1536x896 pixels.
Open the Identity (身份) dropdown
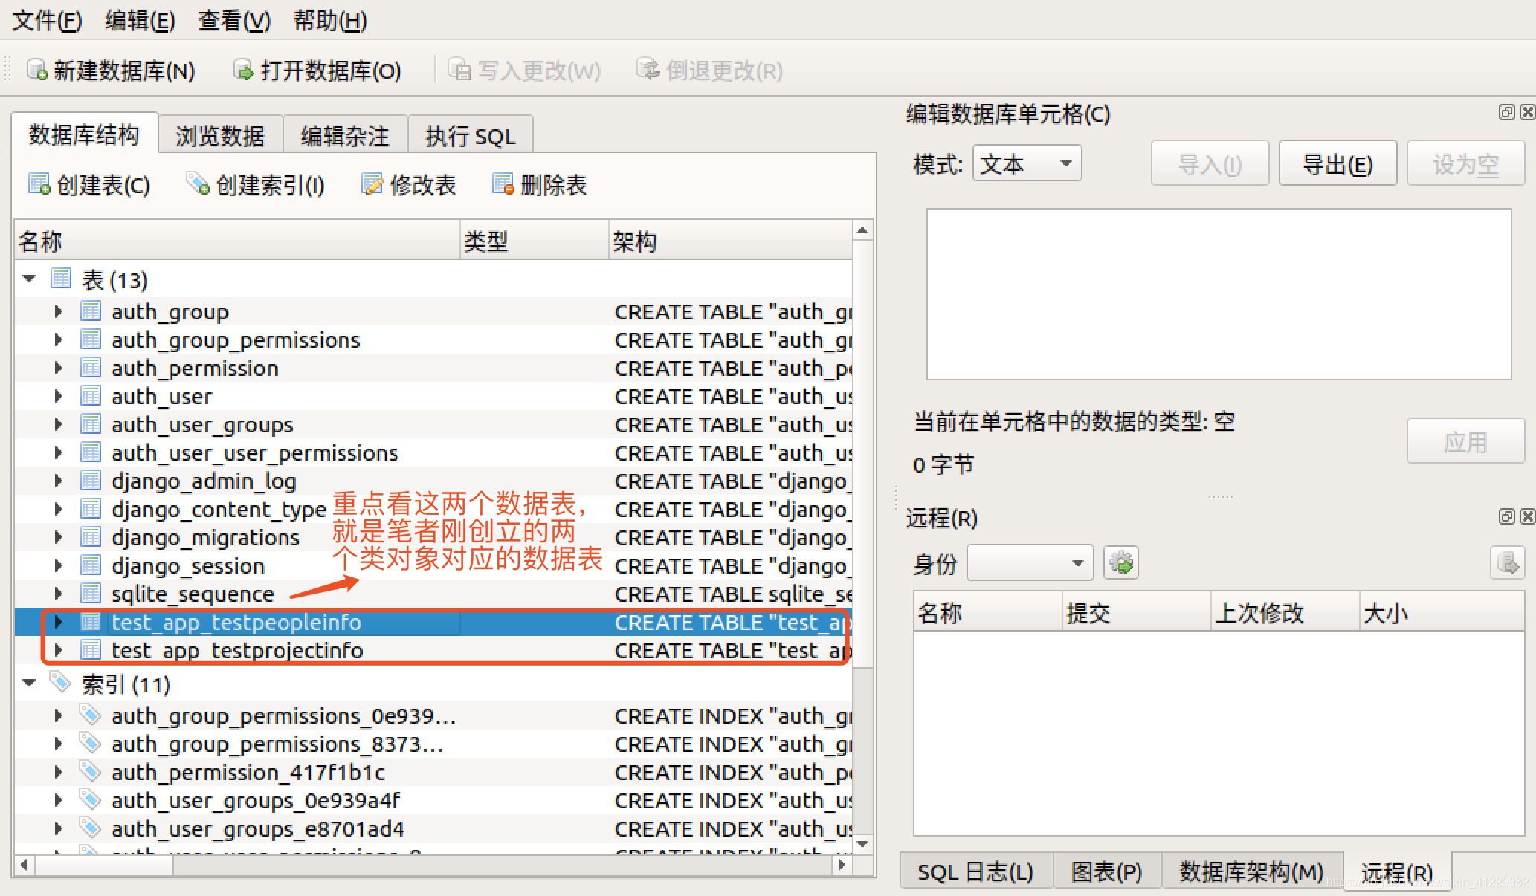click(x=1030, y=563)
